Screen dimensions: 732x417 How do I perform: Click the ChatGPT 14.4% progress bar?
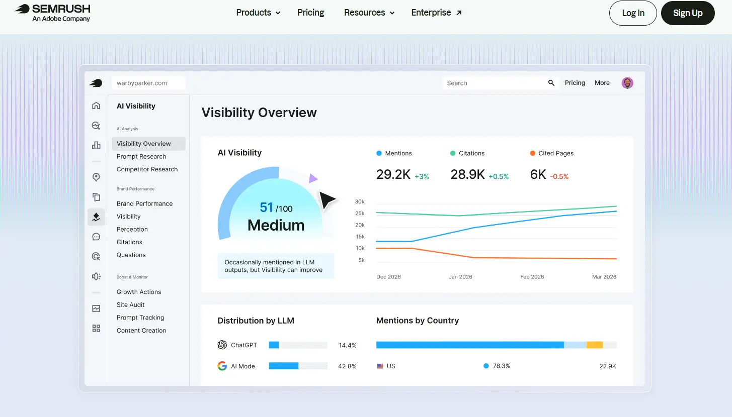[298, 345]
